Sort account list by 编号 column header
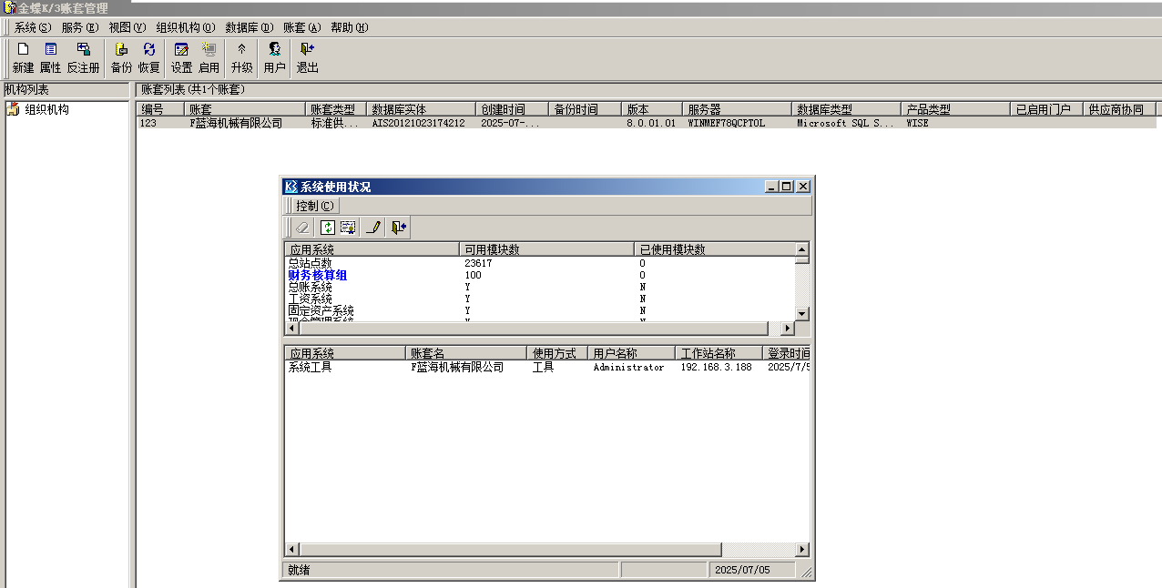This screenshot has width=1162, height=588. point(160,109)
